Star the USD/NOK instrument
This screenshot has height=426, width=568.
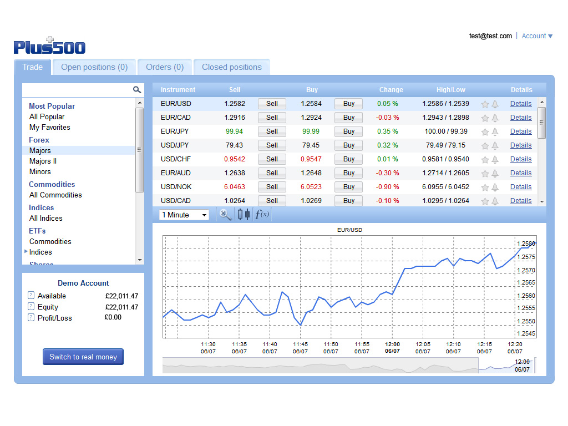click(x=485, y=187)
